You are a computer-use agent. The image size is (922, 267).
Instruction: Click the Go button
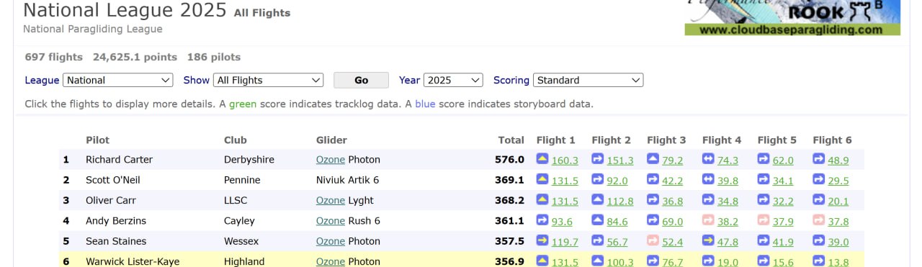click(x=361, y=80)
